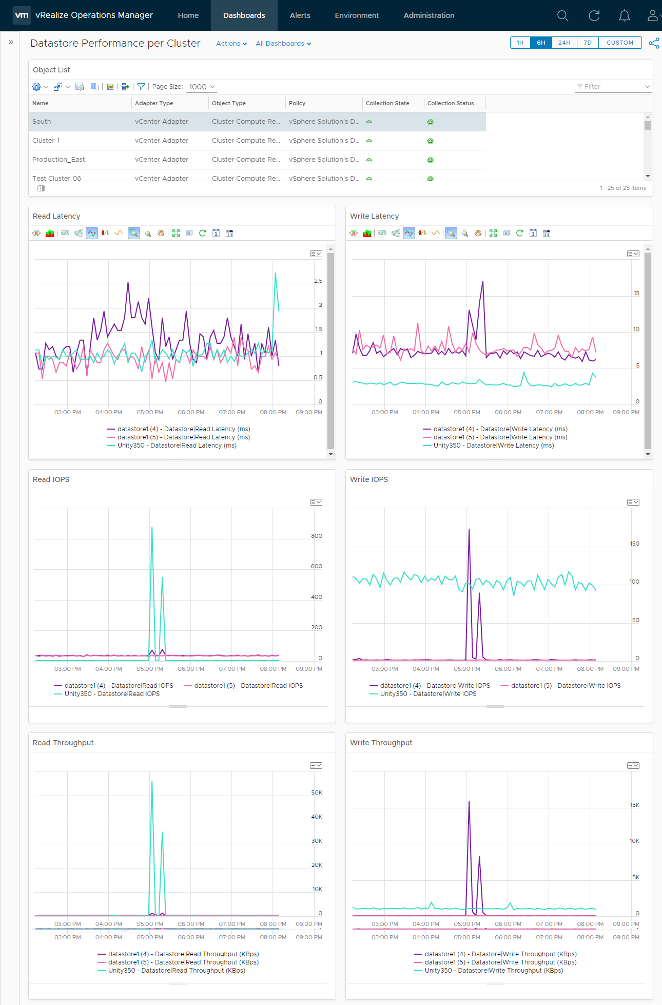Screen dimensions: 662x1005
Task: Set time range to 7D
Action: click(588, 43)
